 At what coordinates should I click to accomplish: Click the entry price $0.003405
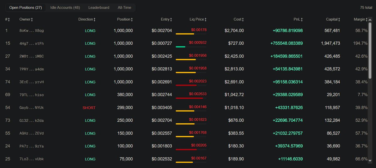(162, 108)
